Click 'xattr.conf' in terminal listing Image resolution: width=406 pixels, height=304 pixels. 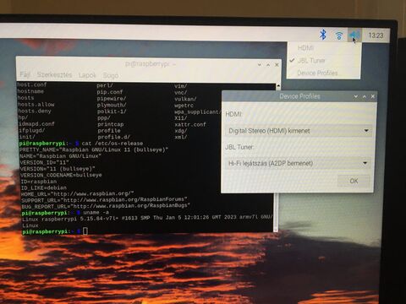point(190,124)
